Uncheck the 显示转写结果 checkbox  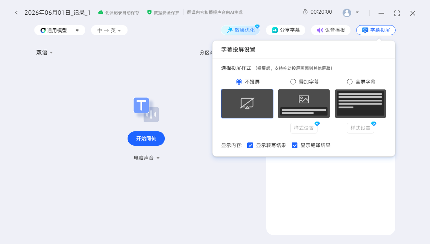[x=250, y=145]
